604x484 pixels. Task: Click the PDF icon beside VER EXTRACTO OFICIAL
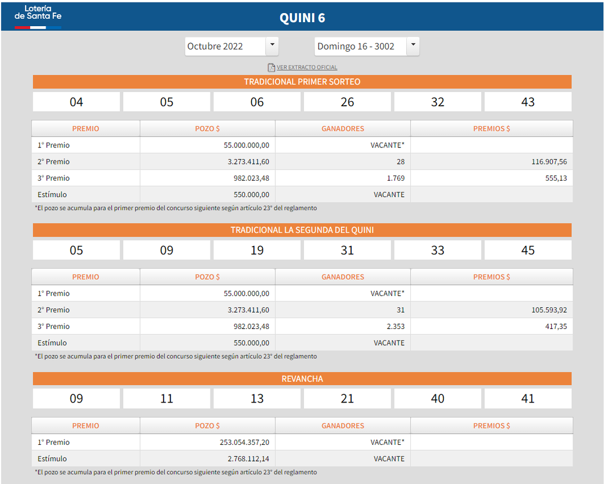[270, 66]
